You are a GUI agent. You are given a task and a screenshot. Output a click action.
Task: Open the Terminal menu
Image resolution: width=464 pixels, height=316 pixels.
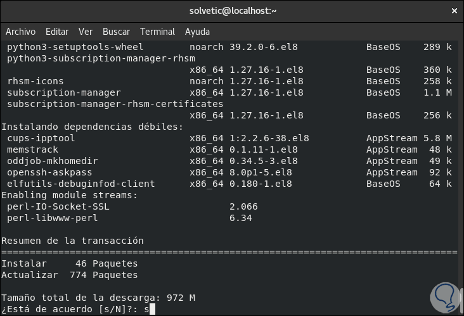click(157, 32)
